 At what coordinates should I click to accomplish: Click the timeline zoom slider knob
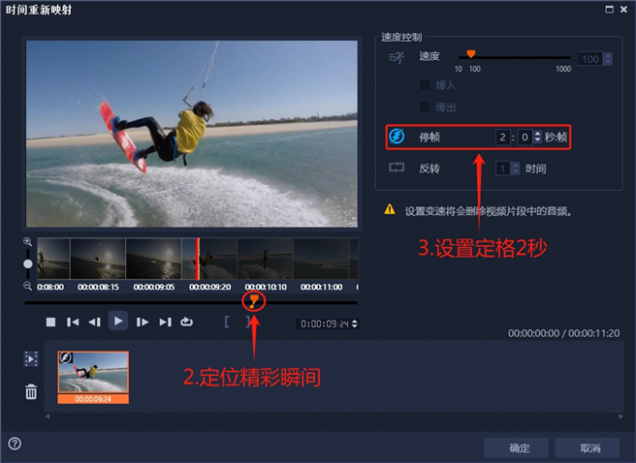[27, 264]
